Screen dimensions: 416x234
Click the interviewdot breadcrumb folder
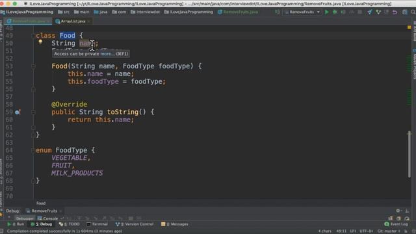click(x=146, y=12)
